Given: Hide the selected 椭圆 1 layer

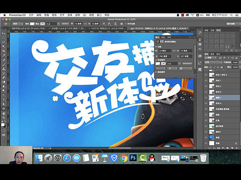Looking at the screenshot, I should pyautogui.click(x=206, y=97).
